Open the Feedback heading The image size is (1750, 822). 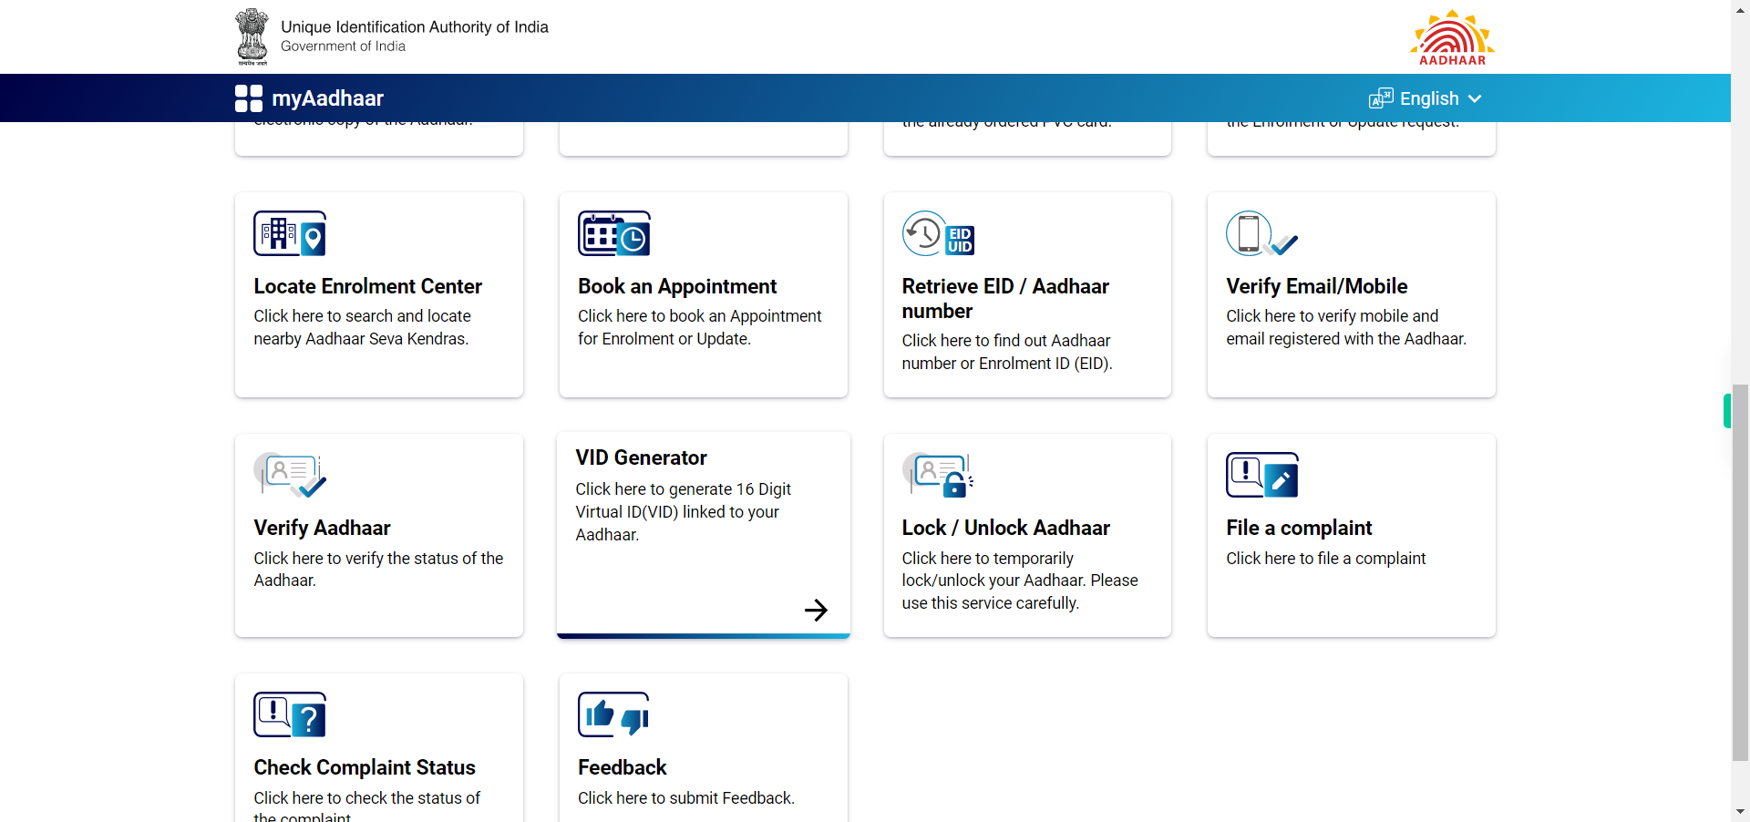623,767
